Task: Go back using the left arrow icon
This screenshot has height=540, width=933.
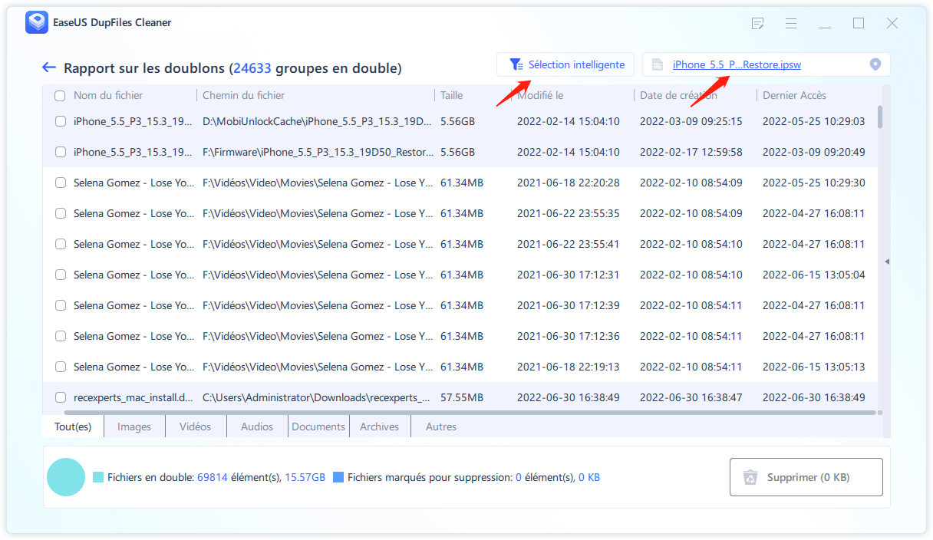Action: (x=49, y=67)
